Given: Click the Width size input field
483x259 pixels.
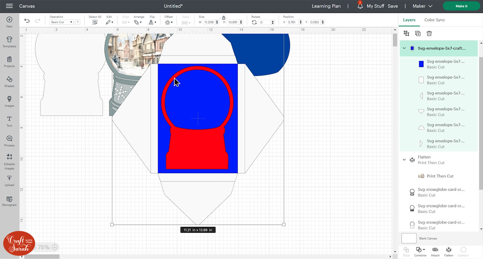Looking at the screenshot, I should [x=209, y=22].
